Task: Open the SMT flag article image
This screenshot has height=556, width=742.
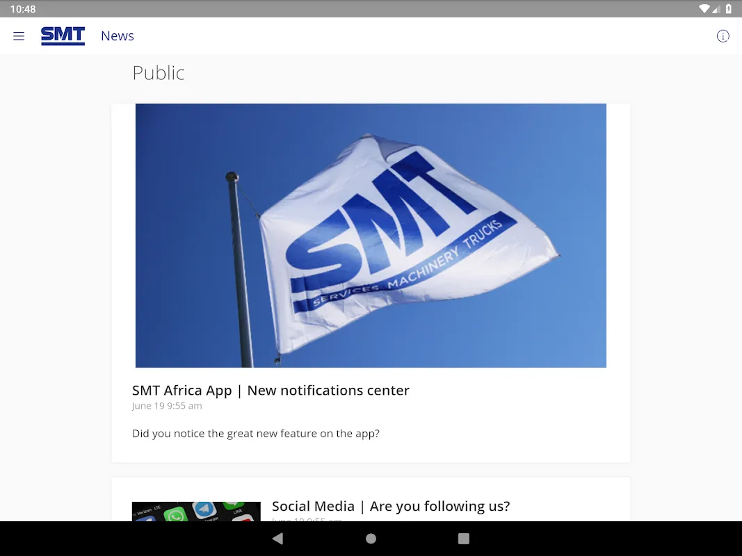Action: 371,236
